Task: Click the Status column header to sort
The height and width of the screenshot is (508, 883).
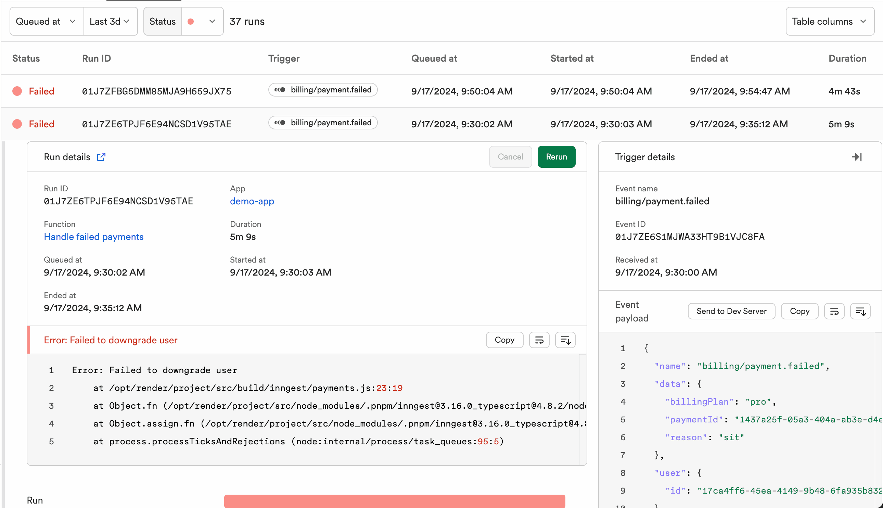Action: point(26,58)
